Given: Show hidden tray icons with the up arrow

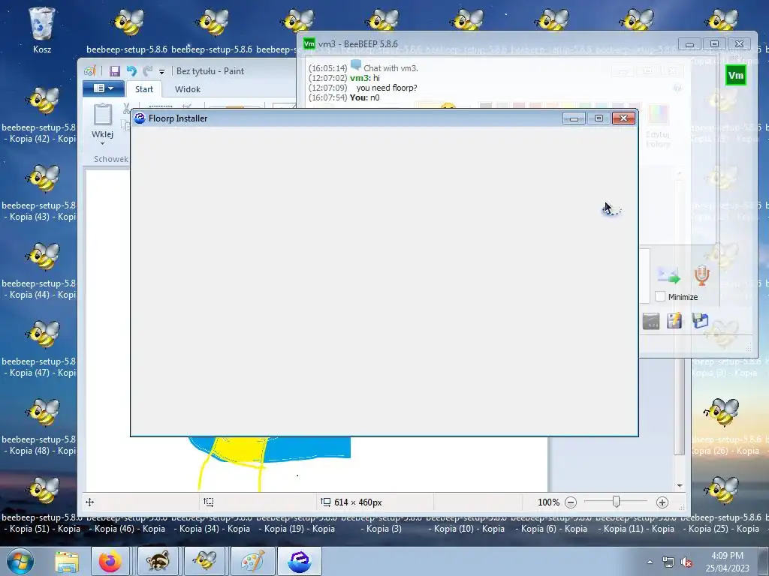Looking at the screenshot, I should point(650,562).
